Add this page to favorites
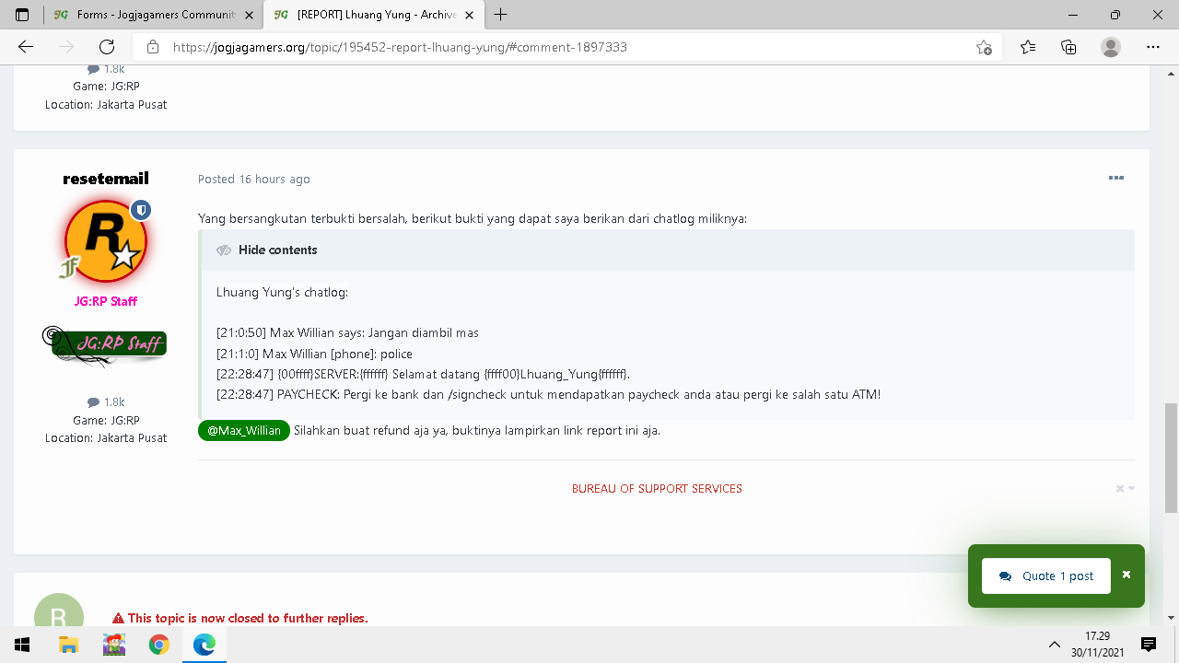This screenshot has height=663, width=1179. pos(984,47)
